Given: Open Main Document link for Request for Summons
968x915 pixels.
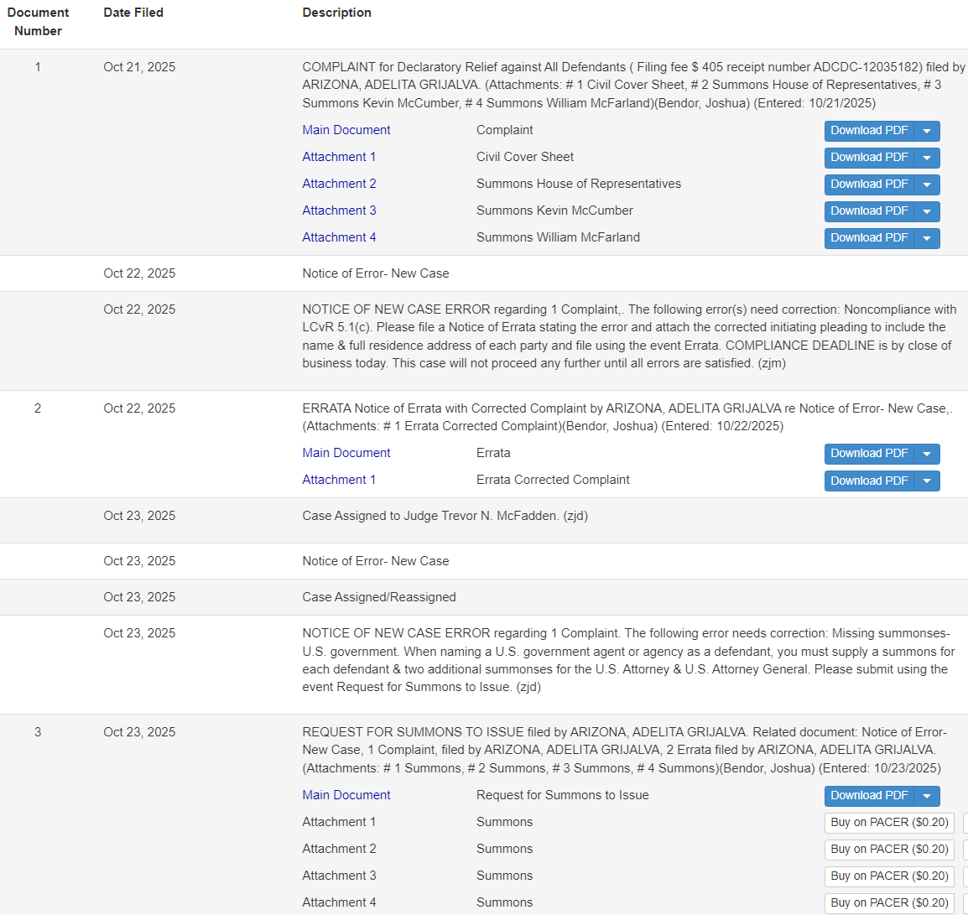Looking at the screenshot, I should pos(346,795).
